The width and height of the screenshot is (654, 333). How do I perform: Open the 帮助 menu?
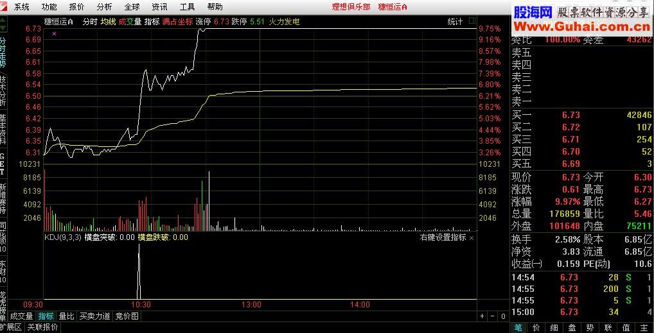click(x=215, y=6)
